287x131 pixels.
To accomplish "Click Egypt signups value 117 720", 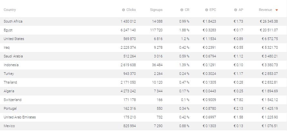I will pos(156,30).
